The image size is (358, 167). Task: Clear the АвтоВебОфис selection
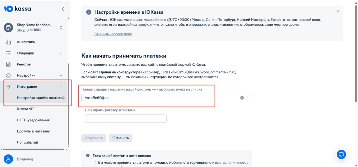click(x=242, y=98)
